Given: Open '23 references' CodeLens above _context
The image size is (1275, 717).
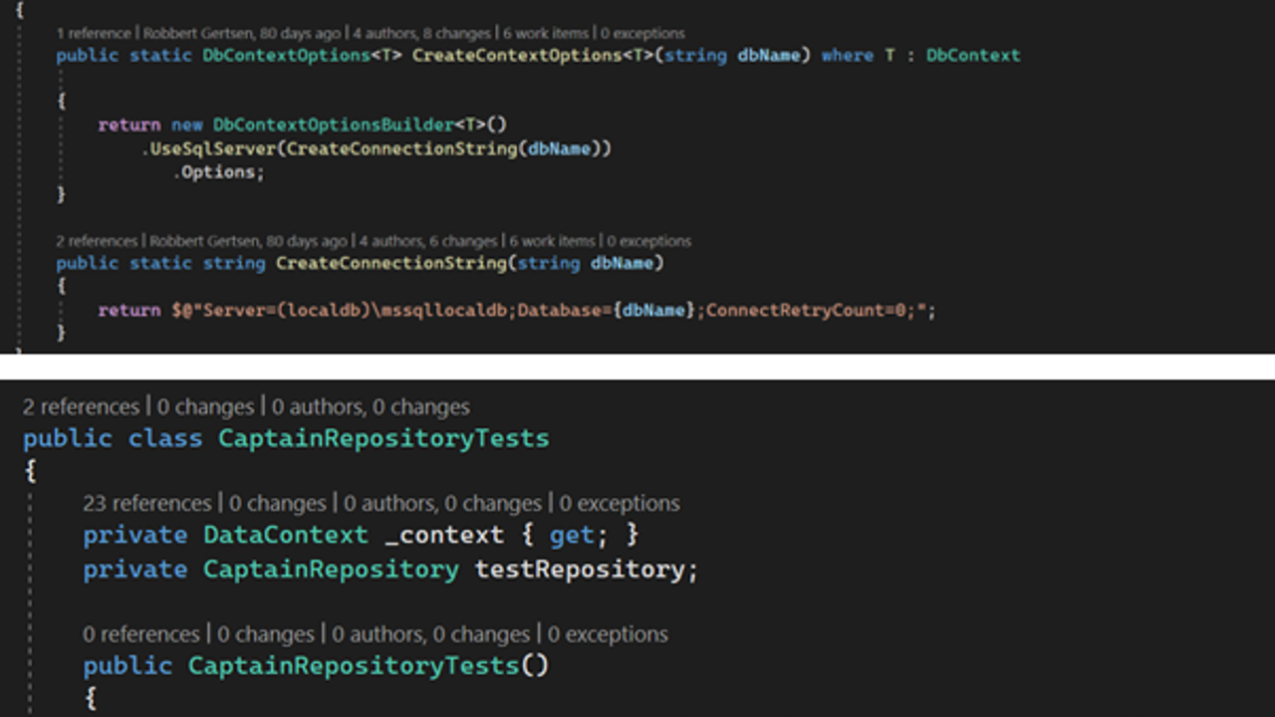Looking at the screenshot, I should click(x=147, y=503).
